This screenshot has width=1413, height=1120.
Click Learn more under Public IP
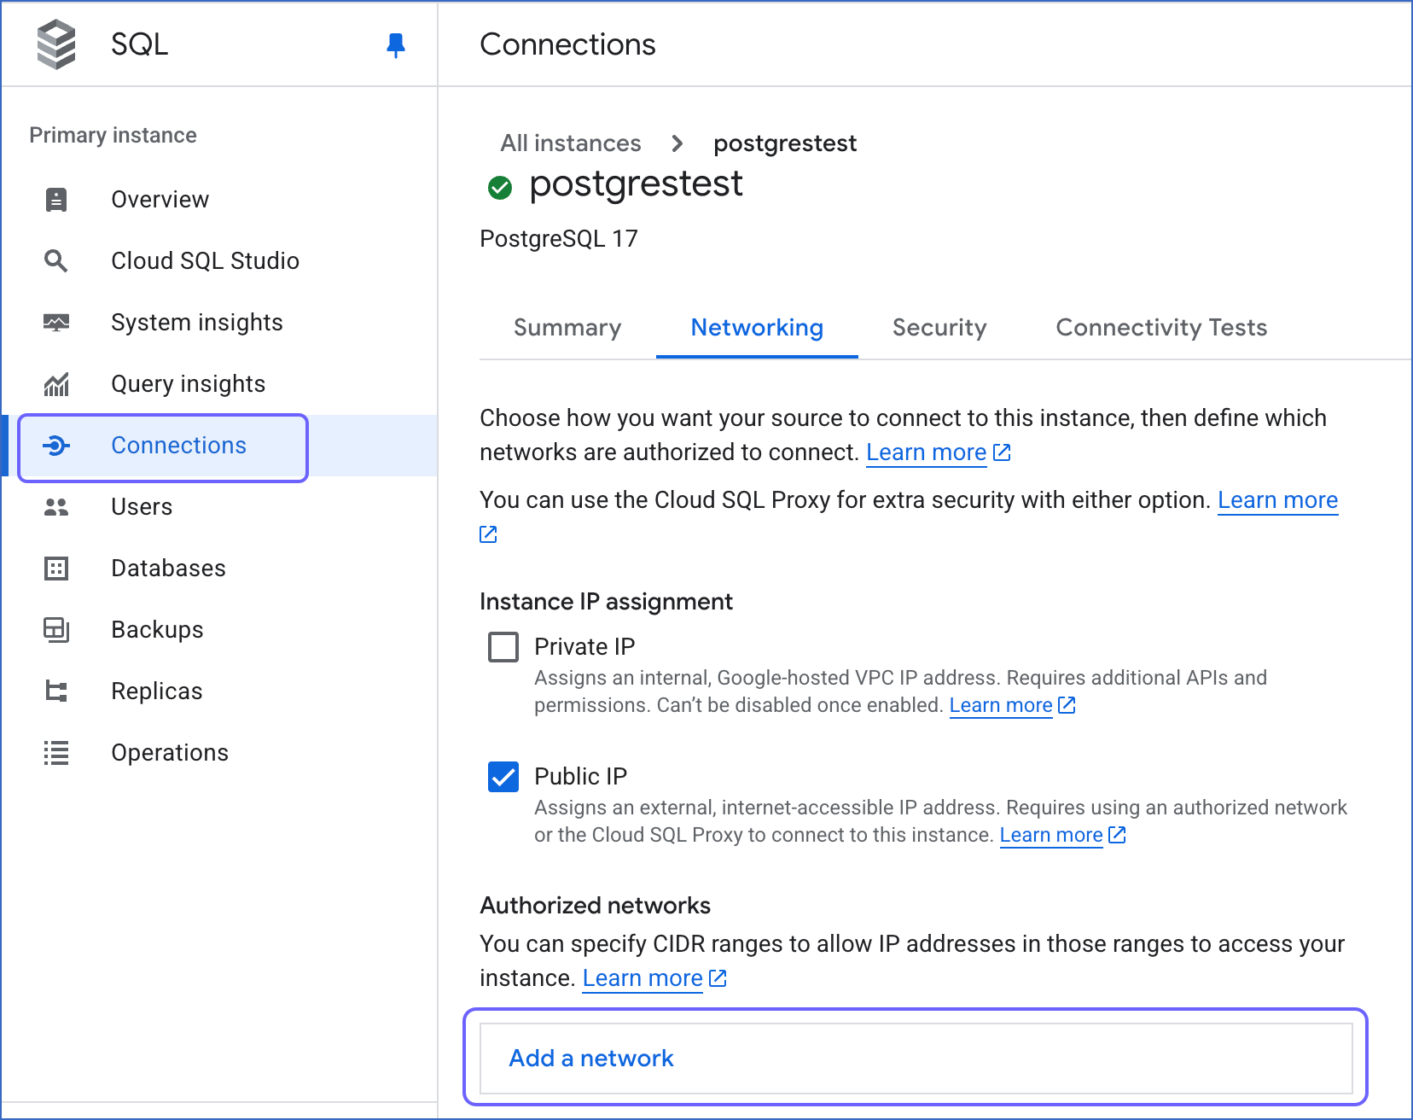[x=1050, y=835]
